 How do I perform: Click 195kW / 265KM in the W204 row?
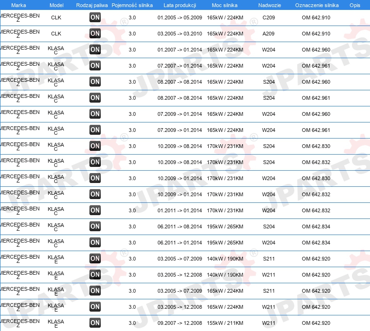click(x=225, y=243)
